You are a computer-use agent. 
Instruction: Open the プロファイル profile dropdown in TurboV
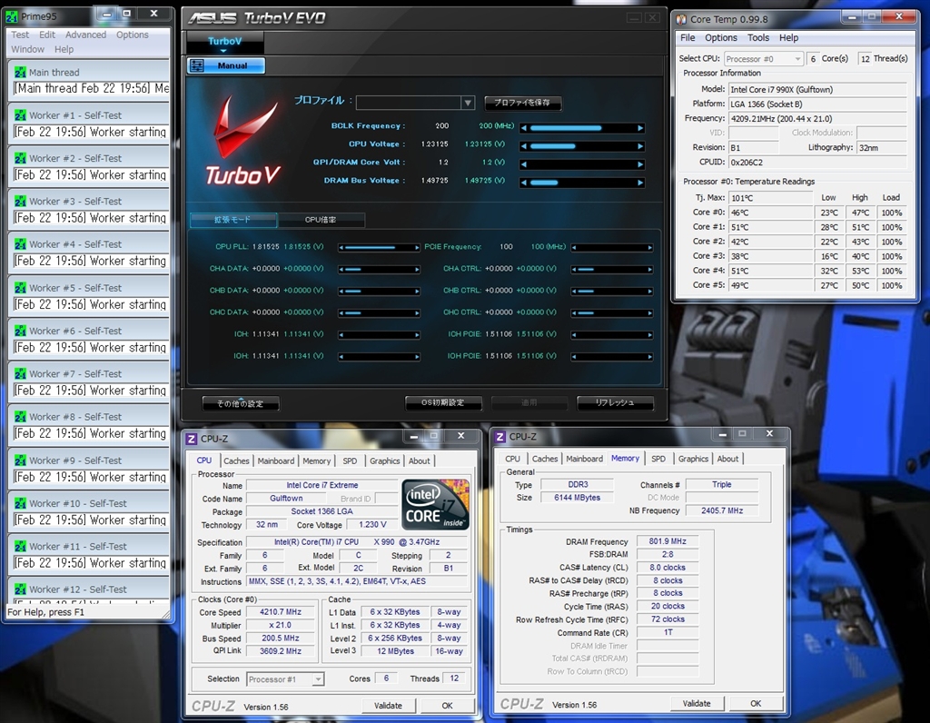468,104
